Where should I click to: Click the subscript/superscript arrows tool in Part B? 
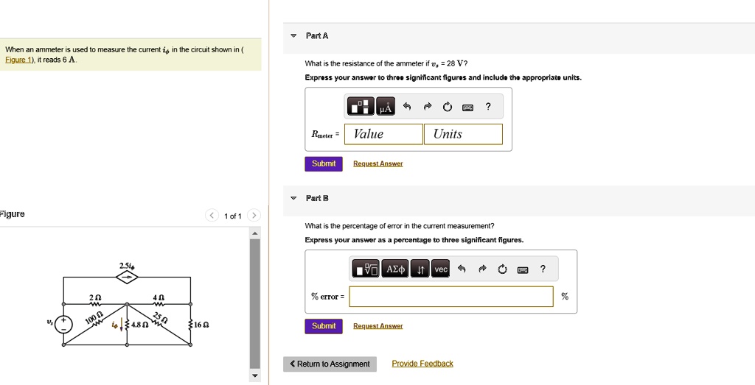click(420, 269)
